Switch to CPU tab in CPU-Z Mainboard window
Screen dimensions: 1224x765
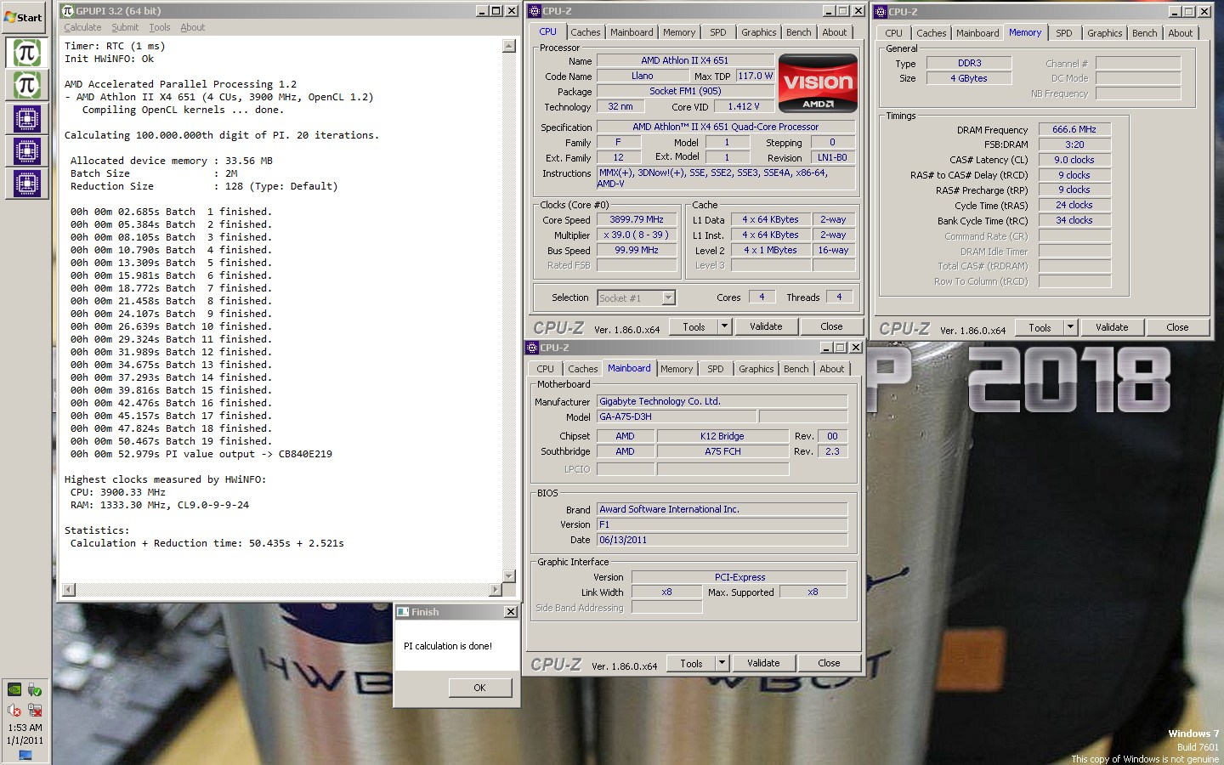(x=545, y=369)
